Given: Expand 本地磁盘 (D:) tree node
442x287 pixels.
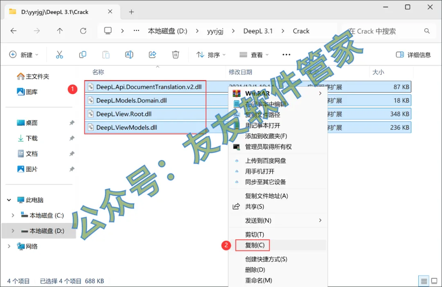Looking at the screenshot, I should [x=13, y=231].
